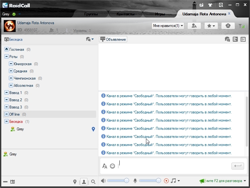Click the RaidCall logo
The height and width of the screenshot is (188, 250).
(16, 5)
